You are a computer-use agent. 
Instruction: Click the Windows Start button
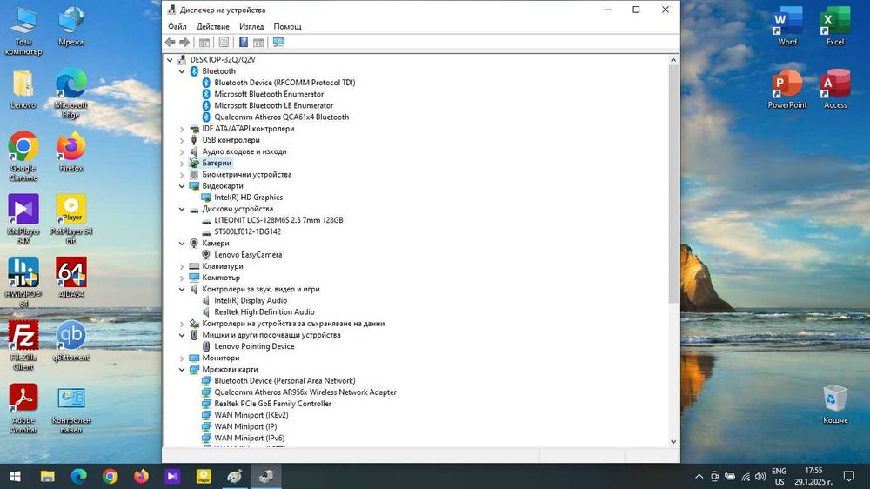click(x=16, y=476)
